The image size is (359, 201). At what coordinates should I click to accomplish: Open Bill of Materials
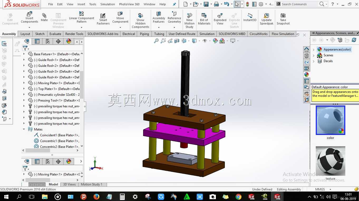[204, 18]
